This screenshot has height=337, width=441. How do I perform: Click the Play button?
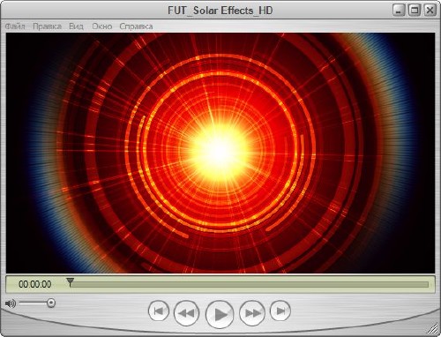pos(220,314)
